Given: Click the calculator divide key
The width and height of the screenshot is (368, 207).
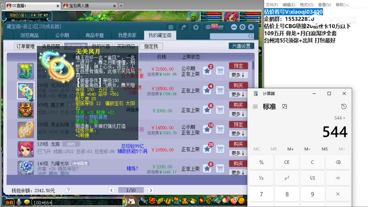Looking at the screenshot, I should click(338, 178).
